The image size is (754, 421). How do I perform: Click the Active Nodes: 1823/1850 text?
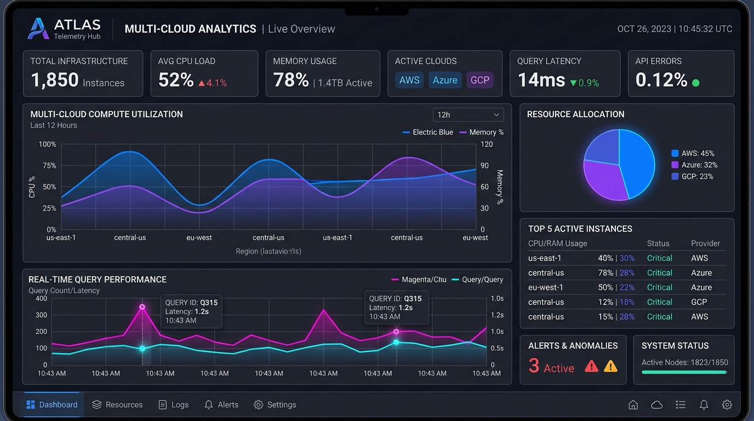coord(685,362)
